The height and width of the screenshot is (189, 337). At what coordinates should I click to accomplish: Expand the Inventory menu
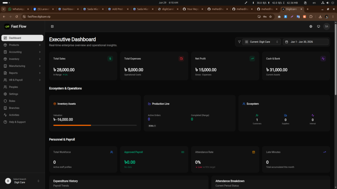[x=22, y=59]
